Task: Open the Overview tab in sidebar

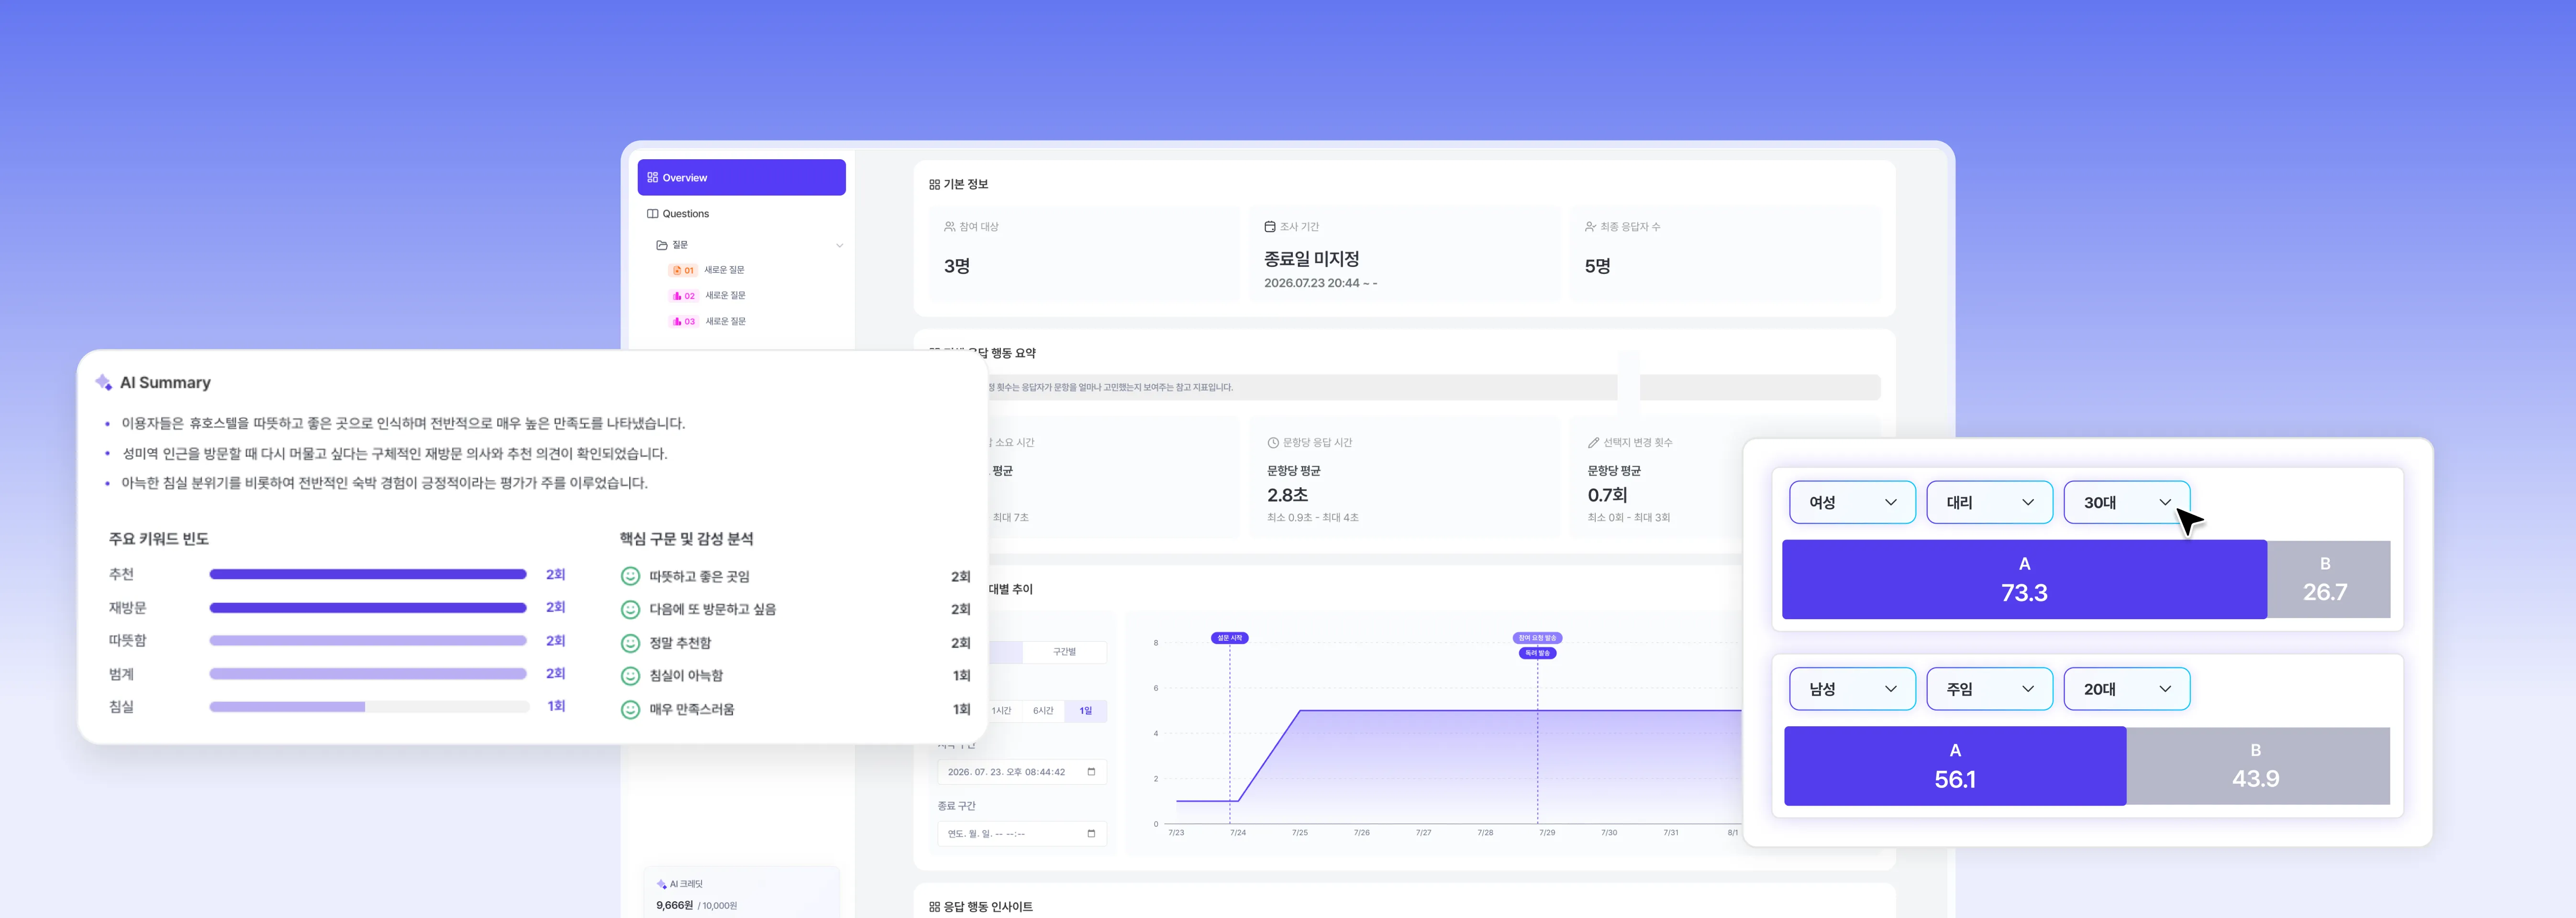Action: (741, 178)
